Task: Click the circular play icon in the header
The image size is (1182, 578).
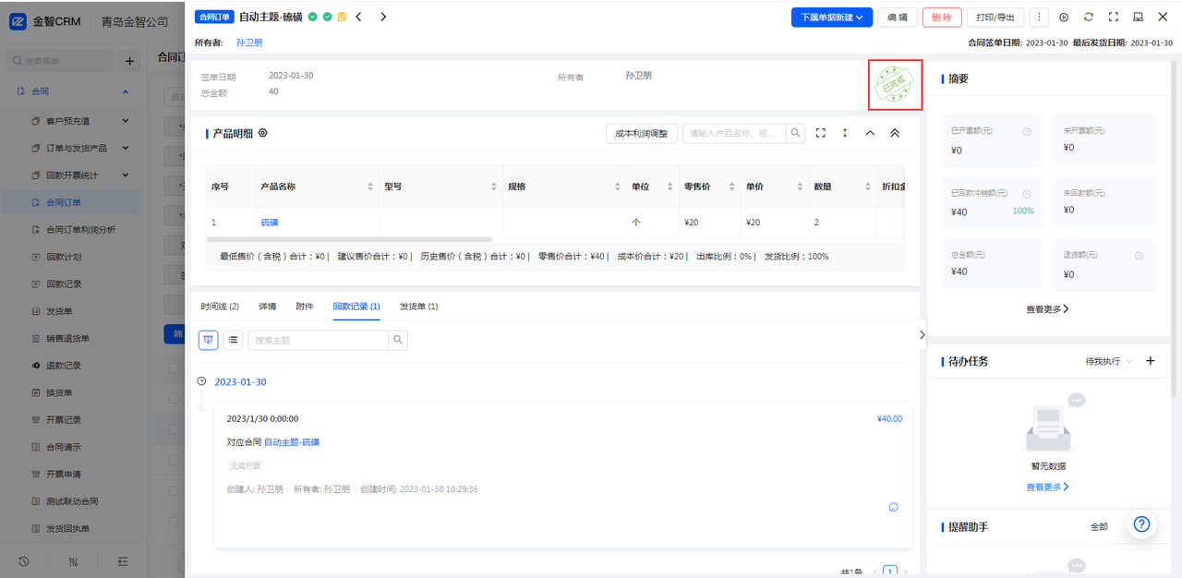Action: coord(1064,17)
